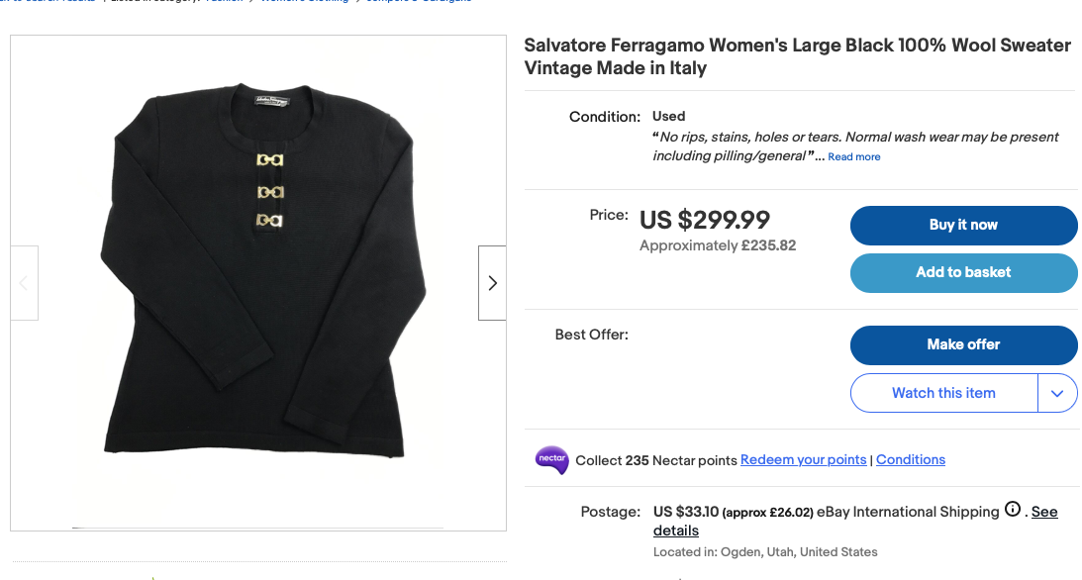
Task: Click the Buy it now button
Action: point(963,226)
